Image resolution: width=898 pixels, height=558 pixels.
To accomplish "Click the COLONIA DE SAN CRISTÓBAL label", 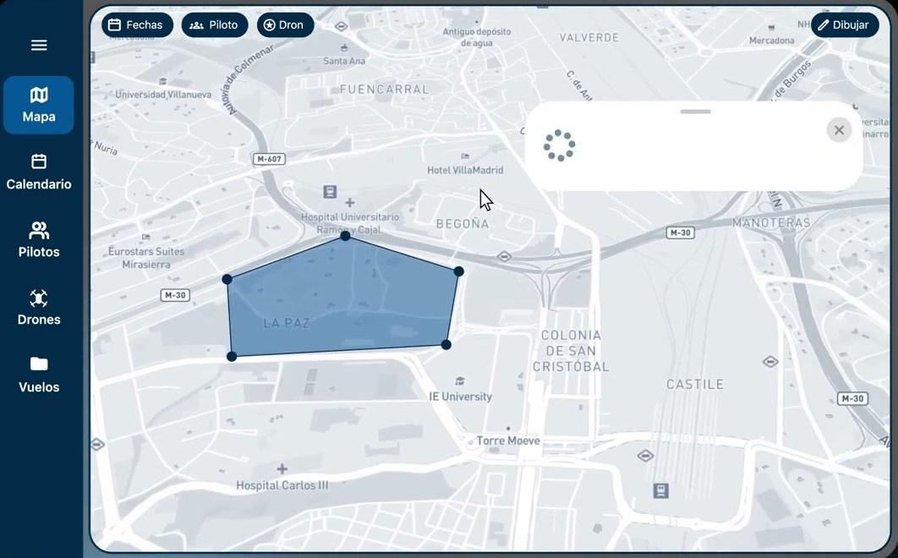I will click(x=571, y=351).
